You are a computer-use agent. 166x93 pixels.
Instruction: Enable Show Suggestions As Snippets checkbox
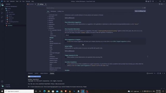66,41
